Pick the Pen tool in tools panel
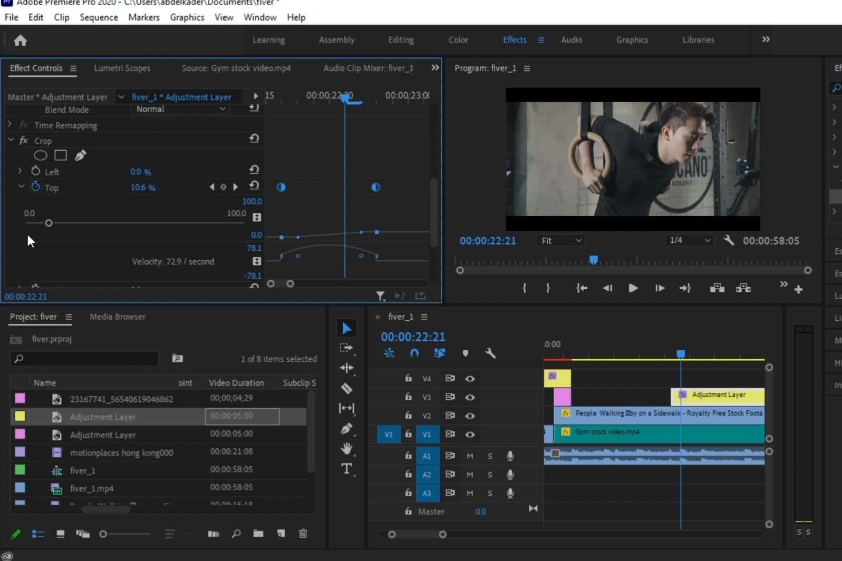Viewport: 842px width, 561px height. click(346, 429)
